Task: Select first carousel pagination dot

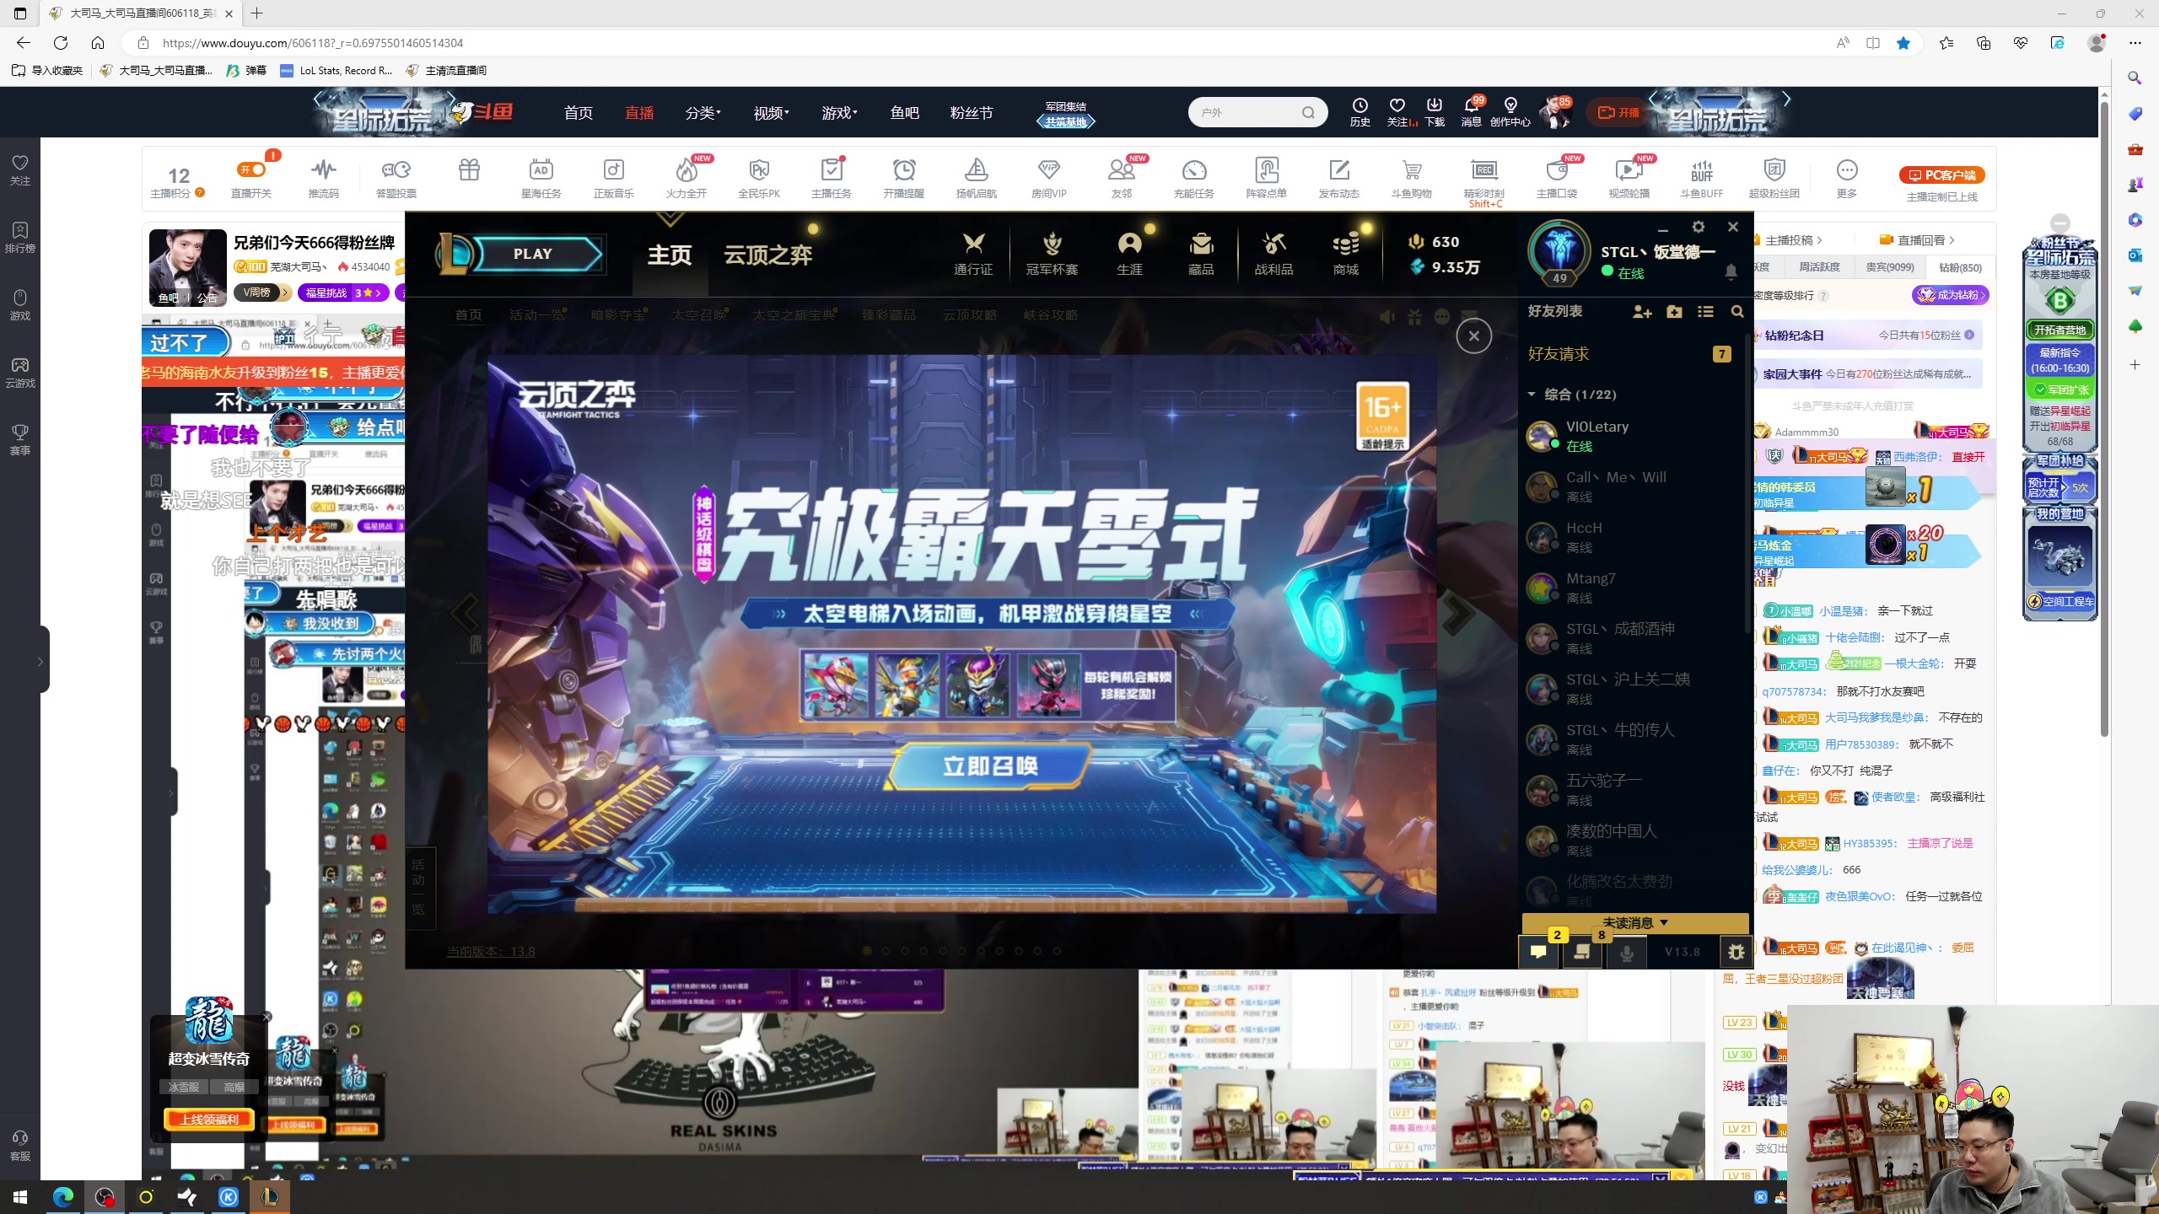Action: [866, 951]
